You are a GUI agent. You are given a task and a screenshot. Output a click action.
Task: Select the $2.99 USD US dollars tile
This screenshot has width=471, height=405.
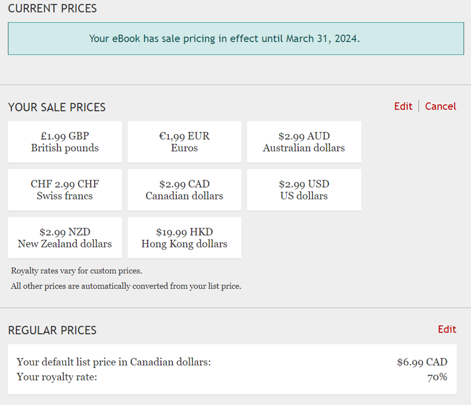tap(304, 190)
